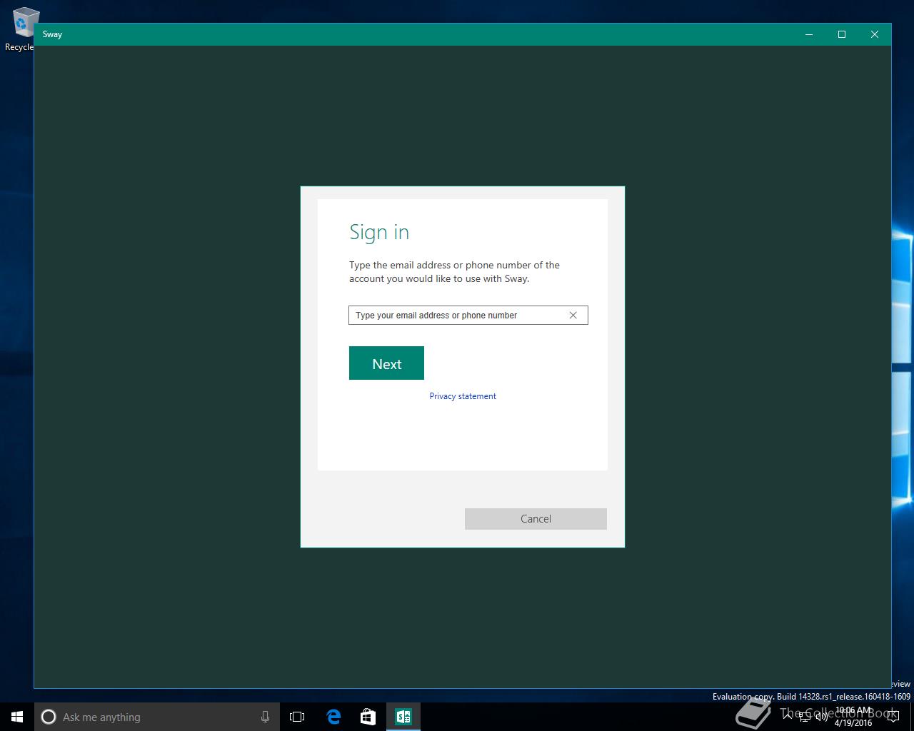The image size is (914, 731).
Task: Click the Cortana 'Ask me anything' search box
Action: coord(157,717)
